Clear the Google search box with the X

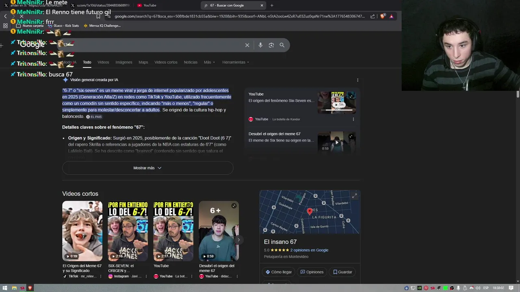(x=247, y=45)
